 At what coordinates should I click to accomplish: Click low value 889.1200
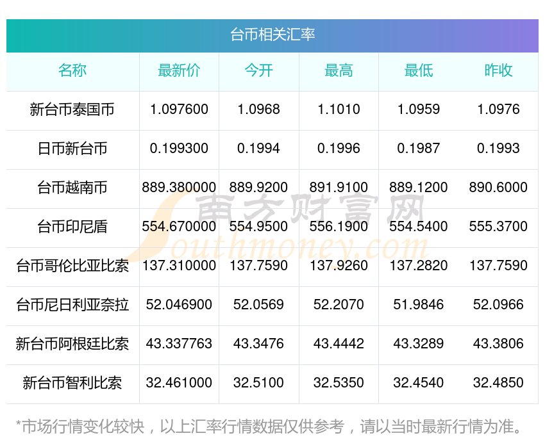[419, 188]
